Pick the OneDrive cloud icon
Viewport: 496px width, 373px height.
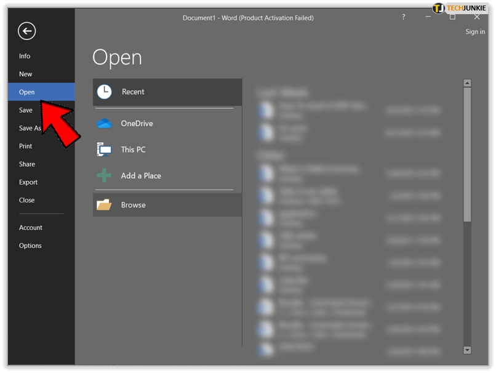coord(104,123)
